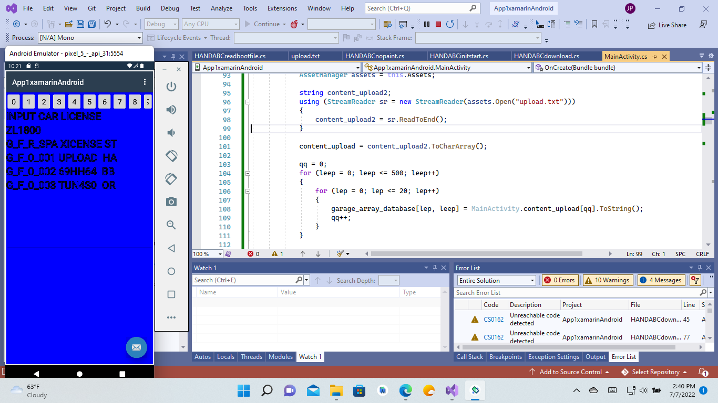Open the OnCreate(Bundle bundle) member dropdown
The height and width of the screenshot is (403, 718).
618,67
